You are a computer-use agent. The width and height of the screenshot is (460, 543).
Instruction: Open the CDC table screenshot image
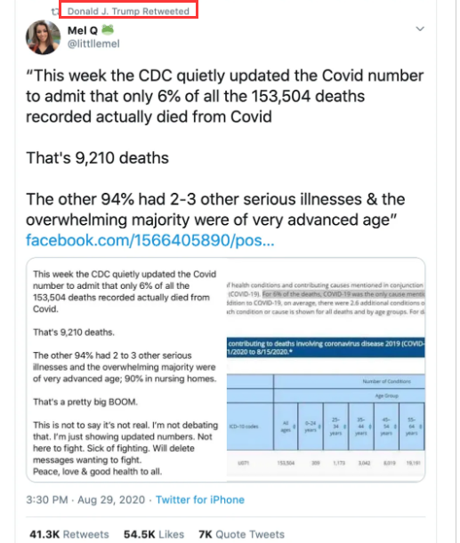(x=326, y=370)
